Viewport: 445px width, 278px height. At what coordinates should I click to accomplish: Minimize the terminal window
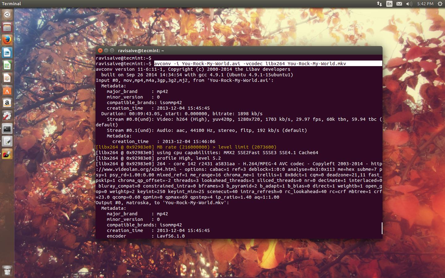[106, 50]
